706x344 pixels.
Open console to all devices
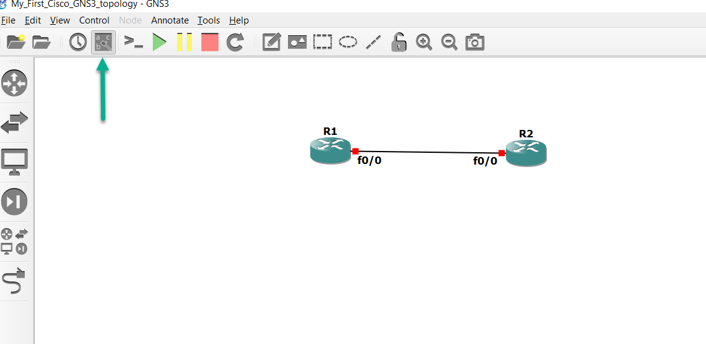134,42
